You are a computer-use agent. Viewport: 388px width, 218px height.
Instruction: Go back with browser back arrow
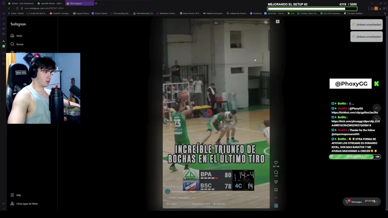click(9, 8)
